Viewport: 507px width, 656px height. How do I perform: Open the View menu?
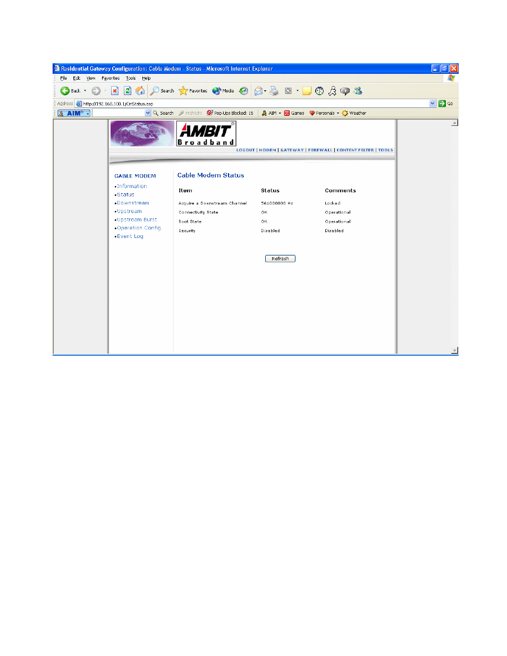[91, 78]
